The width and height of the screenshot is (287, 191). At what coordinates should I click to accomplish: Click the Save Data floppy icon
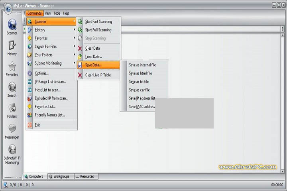pyautogui.click(x=80, y=65)
